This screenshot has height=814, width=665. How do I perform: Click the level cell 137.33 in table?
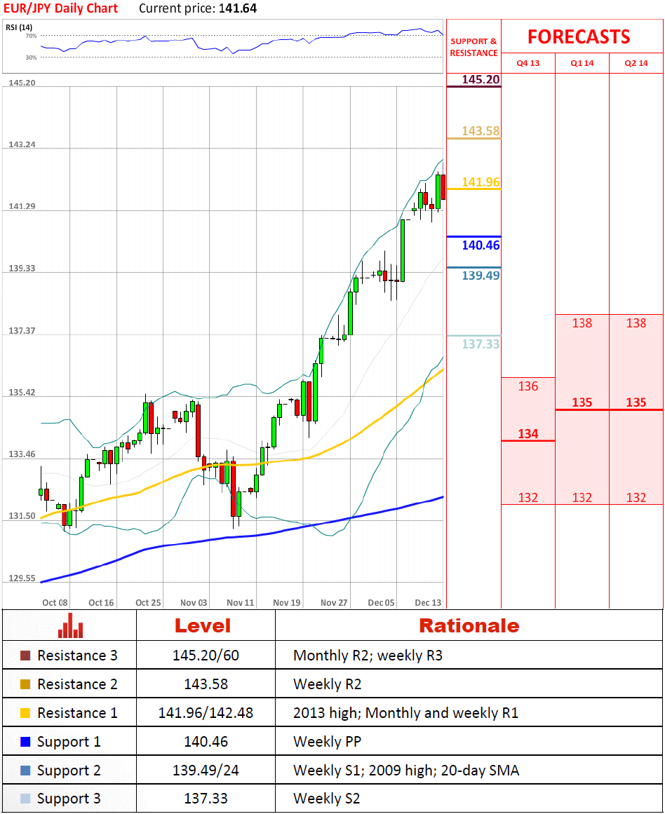point(206,798)
